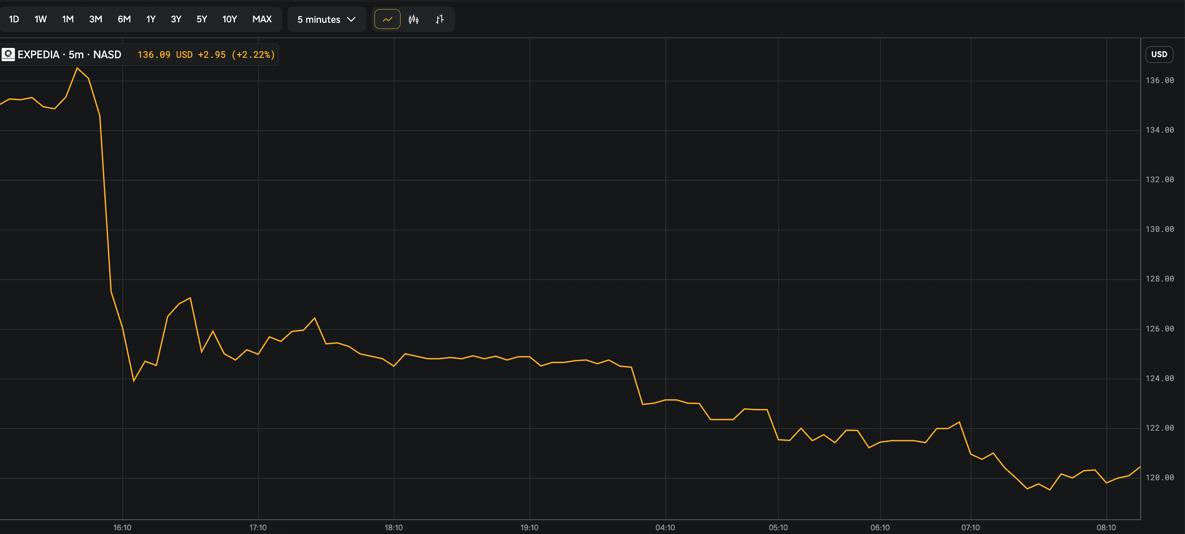Click the 08:10 time axis label
Screen dimensions: 1185x534
1106,527
